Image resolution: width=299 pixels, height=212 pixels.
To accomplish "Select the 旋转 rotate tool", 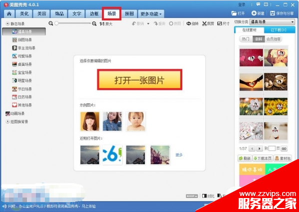I will click(x=192, y=23).
